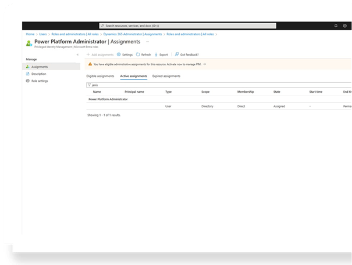The width and height of the screenshot is (352, 265).
Task: Click the Settings gear in the toolbar
Action: tap(119, 54)
